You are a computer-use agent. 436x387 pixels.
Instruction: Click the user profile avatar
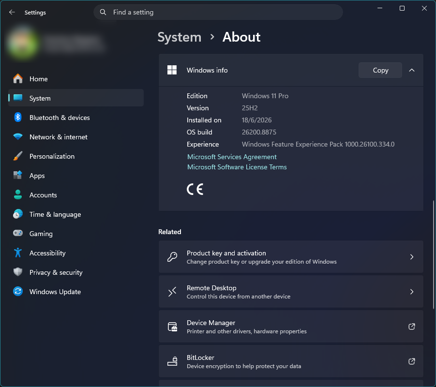(x=22, y=43)
